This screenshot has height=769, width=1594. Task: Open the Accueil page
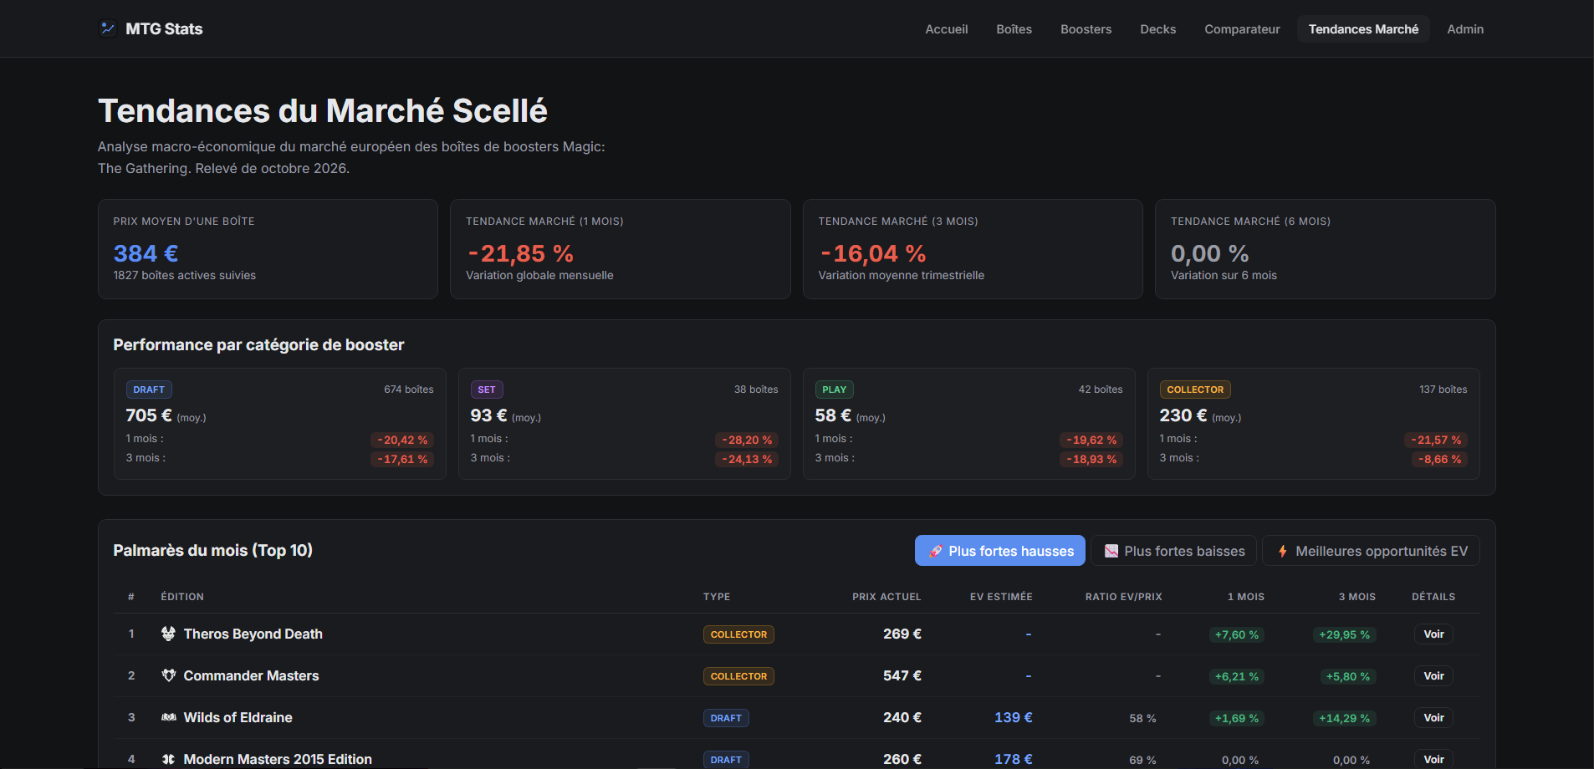946,28
